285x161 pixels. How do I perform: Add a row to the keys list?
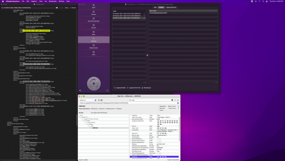(x=217, y=83)
